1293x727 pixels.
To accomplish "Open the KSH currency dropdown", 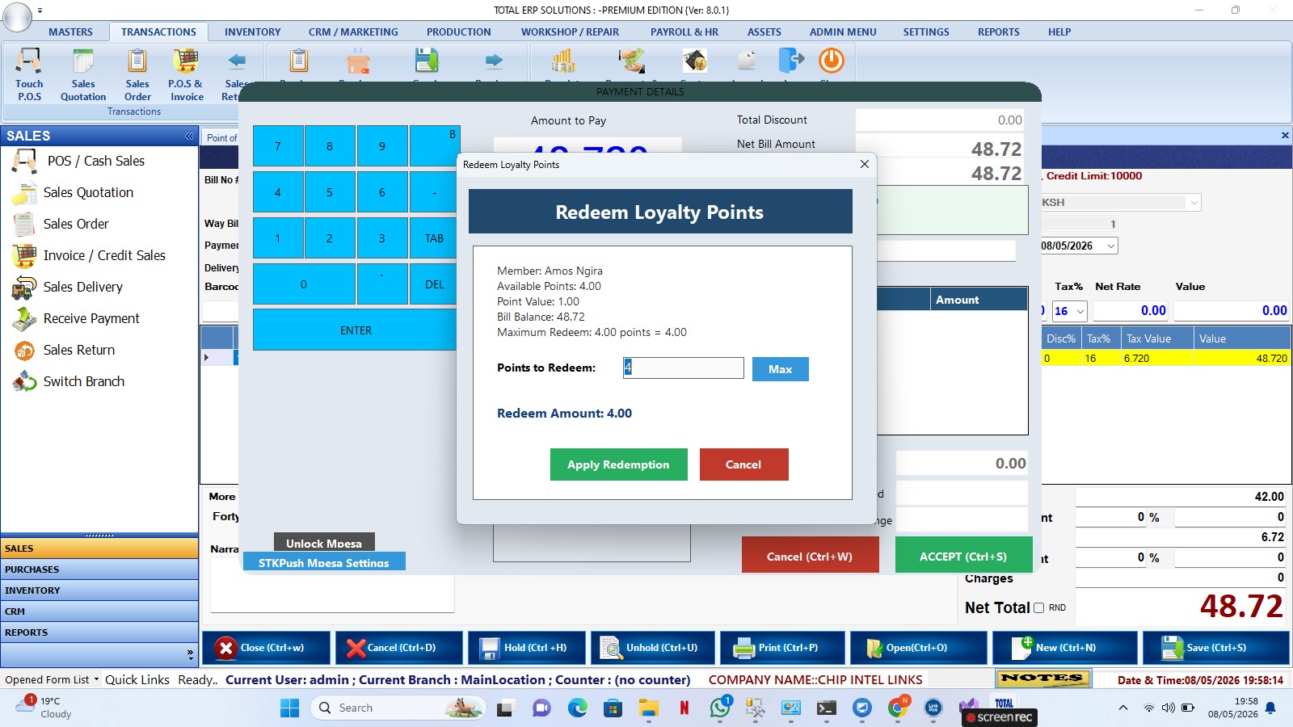I will coord(1194,203).
